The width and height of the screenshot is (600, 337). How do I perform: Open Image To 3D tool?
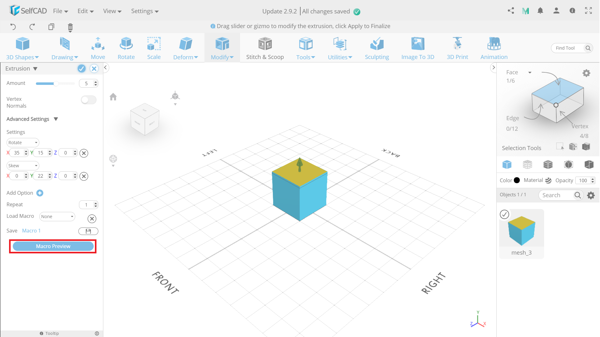pyautogui.click(x=418, y=48)
